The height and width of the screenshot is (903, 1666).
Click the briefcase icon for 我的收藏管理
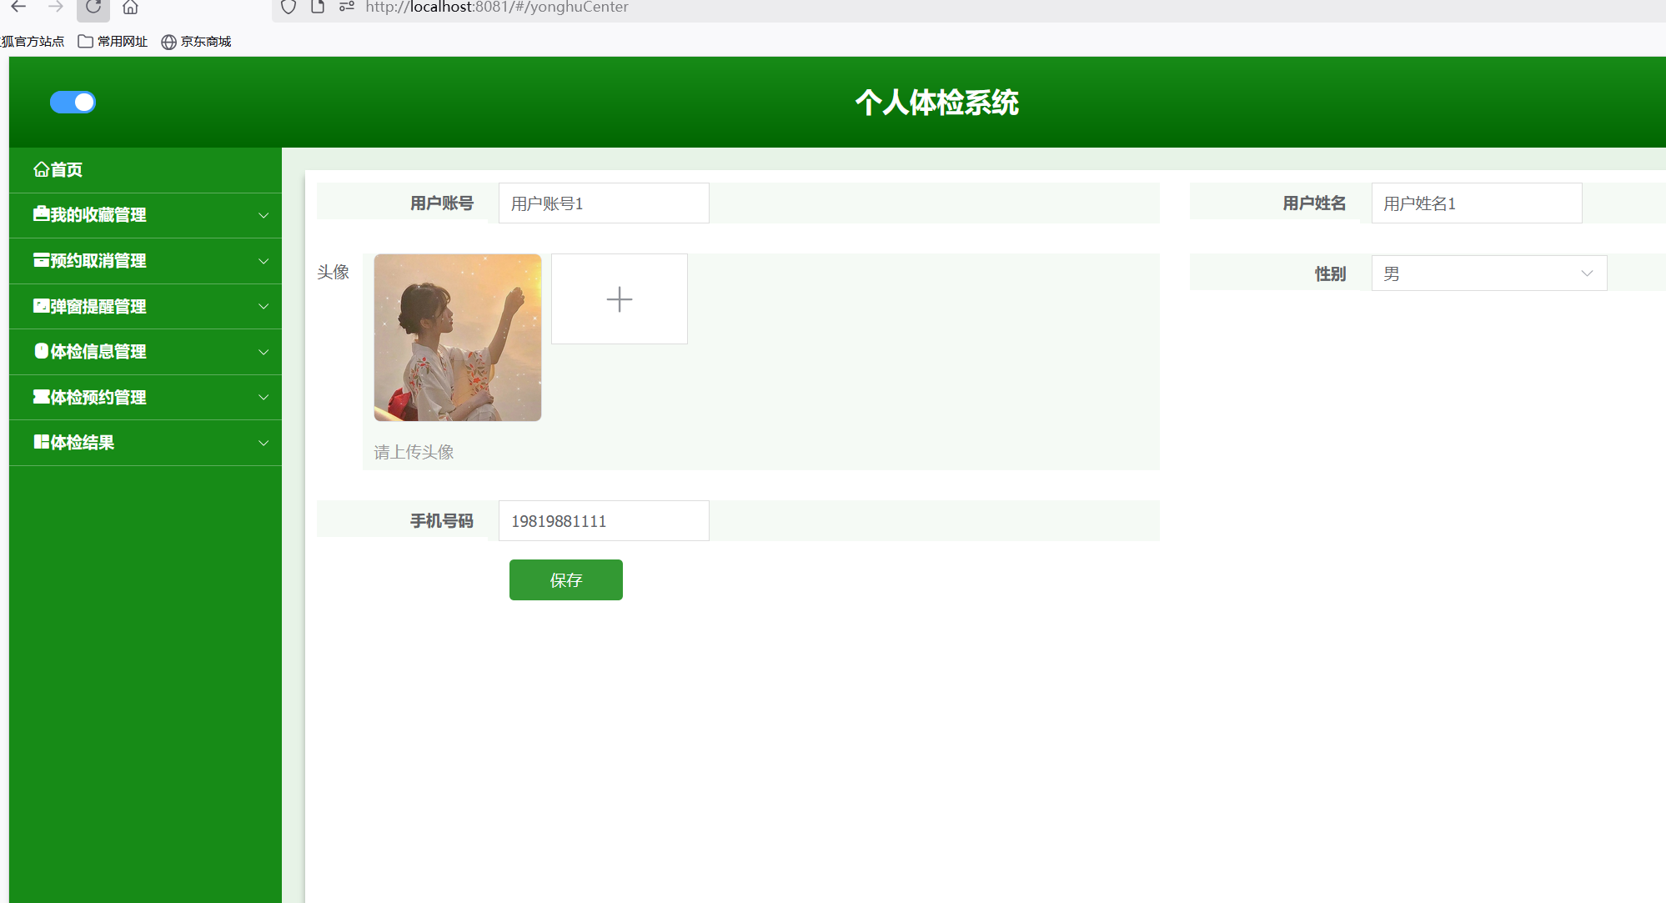point(41,214)
